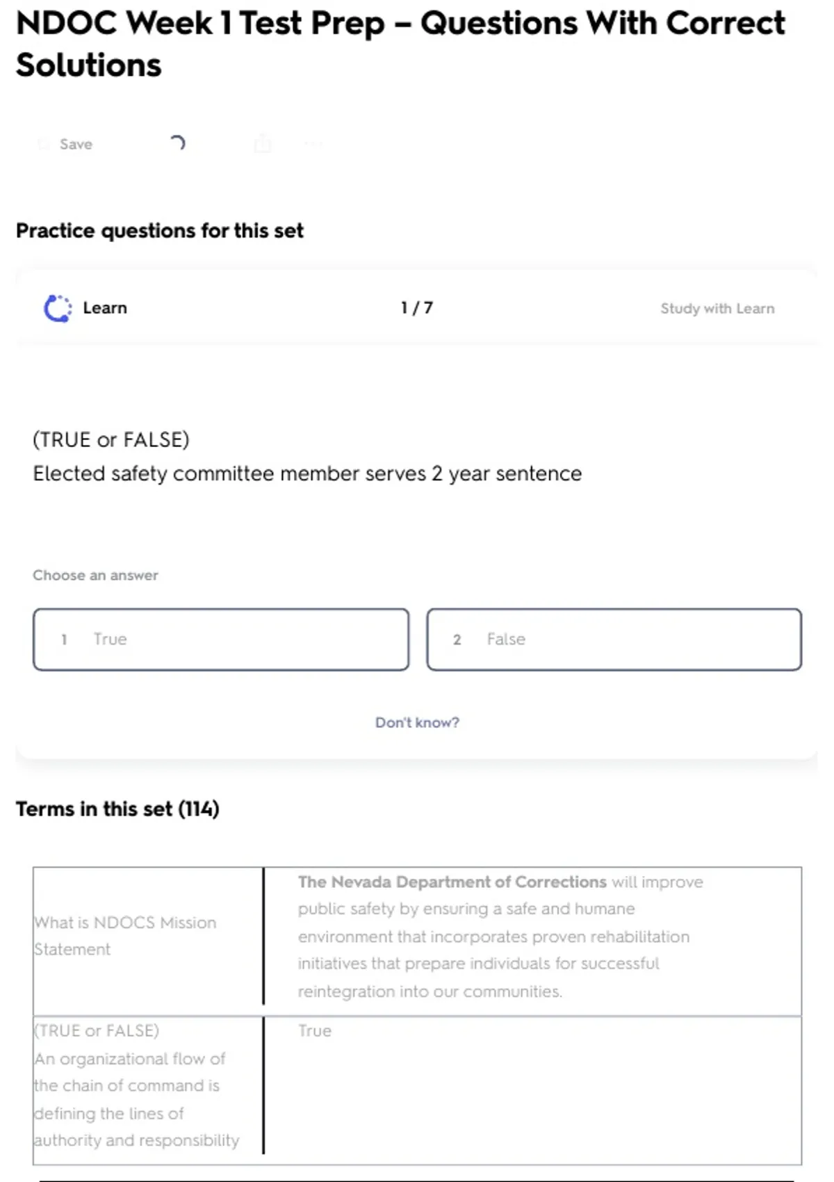Viewport: 834px width, 1182px height.
Task: Click the loading spinner icon
Action: coord(177,143)
